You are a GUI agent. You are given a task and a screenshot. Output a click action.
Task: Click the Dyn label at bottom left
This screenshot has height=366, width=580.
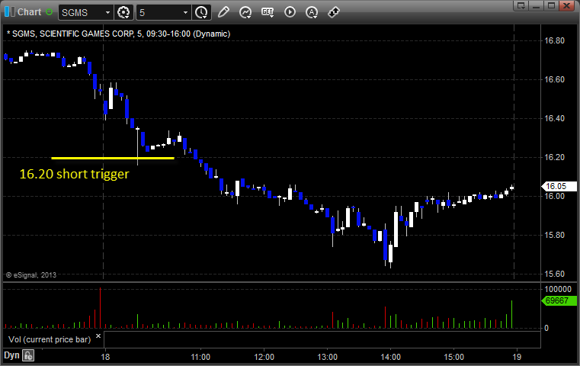click(11, 355)
